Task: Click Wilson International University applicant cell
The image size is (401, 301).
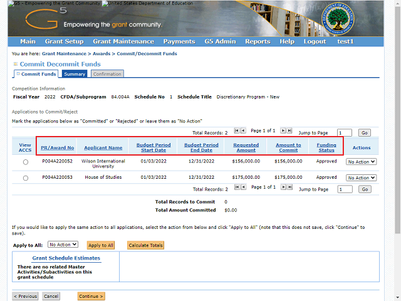Action: 103,164
